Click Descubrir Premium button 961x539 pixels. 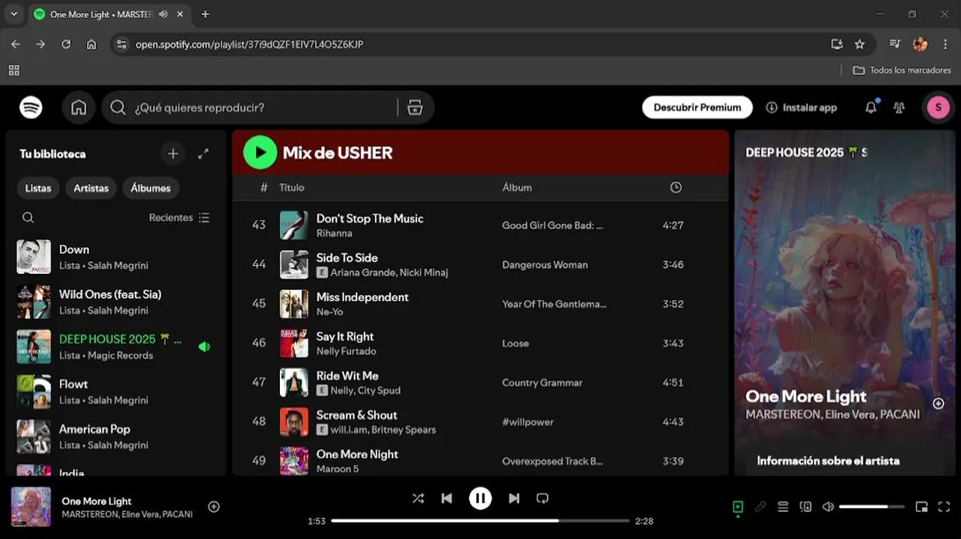coord(698,107)
